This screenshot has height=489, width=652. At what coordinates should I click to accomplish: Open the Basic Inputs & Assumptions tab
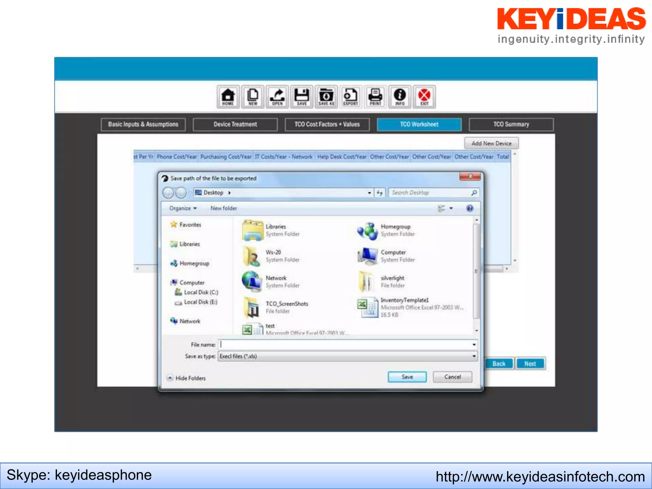point(143,124)
